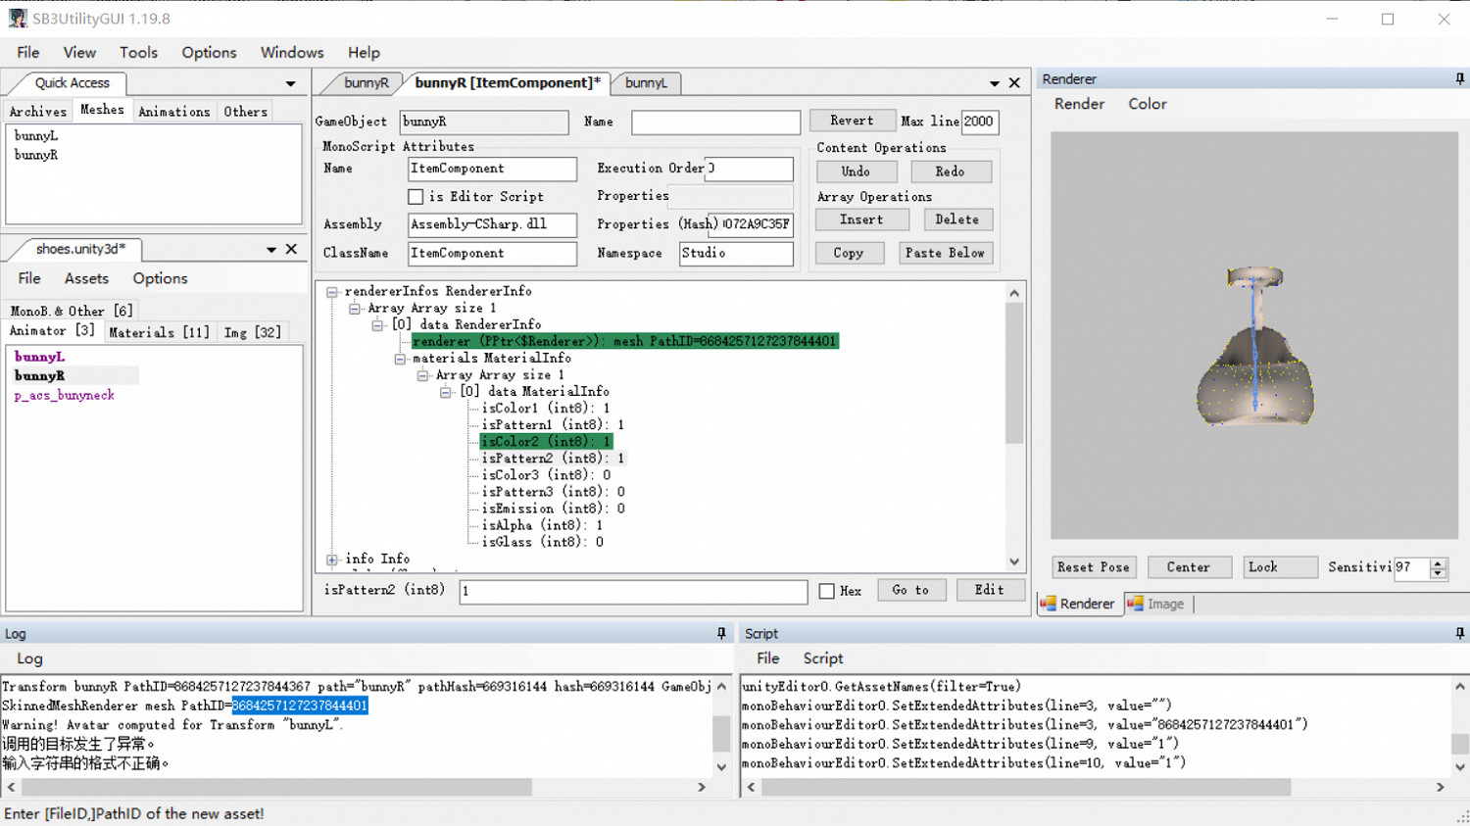Toggle pin icon on Script panel
This screenshot has height=826, width=1470.
1459,634
